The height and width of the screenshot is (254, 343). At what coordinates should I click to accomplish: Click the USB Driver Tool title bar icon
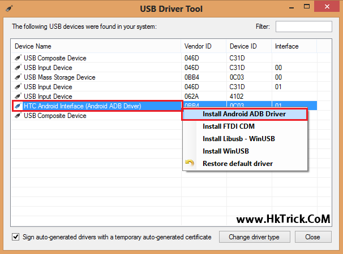click(x=9, y=8)
